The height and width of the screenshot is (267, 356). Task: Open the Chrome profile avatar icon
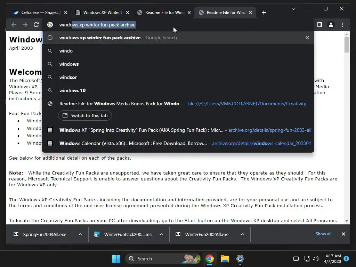click(331, 25)
